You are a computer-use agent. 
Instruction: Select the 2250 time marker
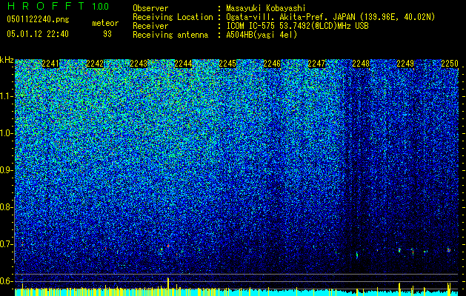(x=450, y=64)
